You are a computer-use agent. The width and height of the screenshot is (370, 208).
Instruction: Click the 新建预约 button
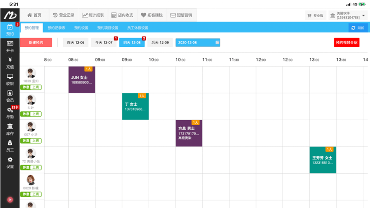(x=36, y=42)
